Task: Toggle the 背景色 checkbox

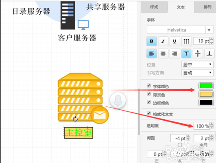Action: coord(149,94)
